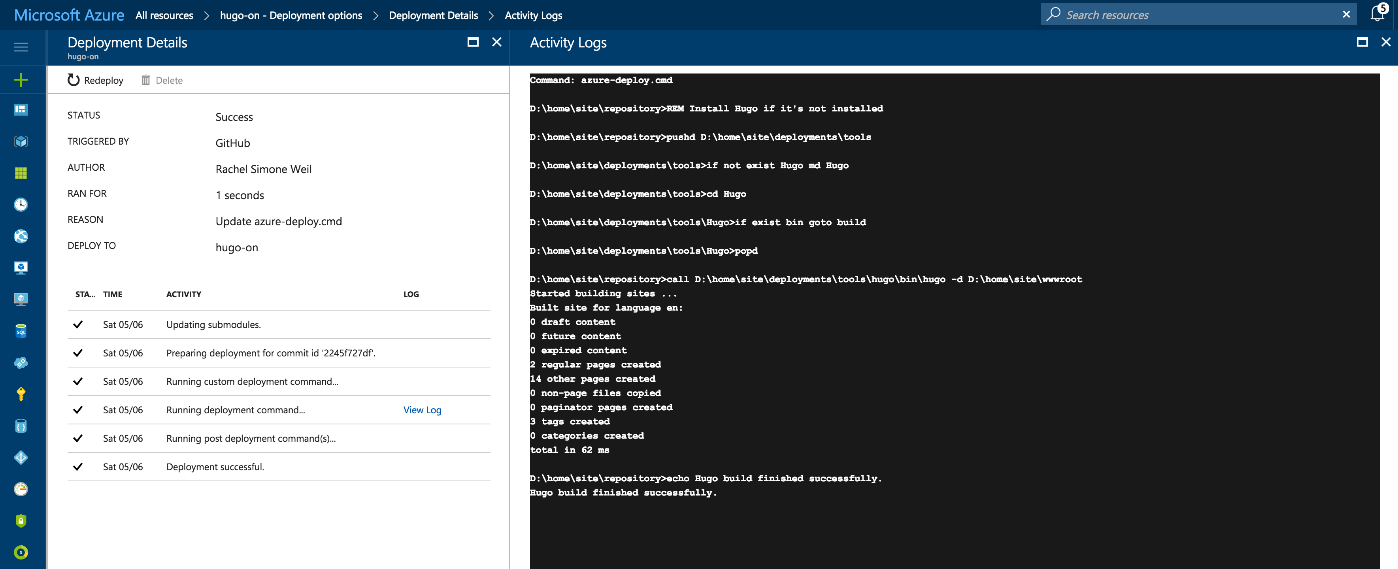This screenshot has width=1398, height=569.
Task: Open SQL databases sidebar icon
Action: pos(21,331)
